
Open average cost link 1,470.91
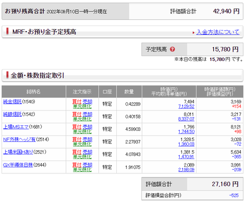(x=186, y=157)
